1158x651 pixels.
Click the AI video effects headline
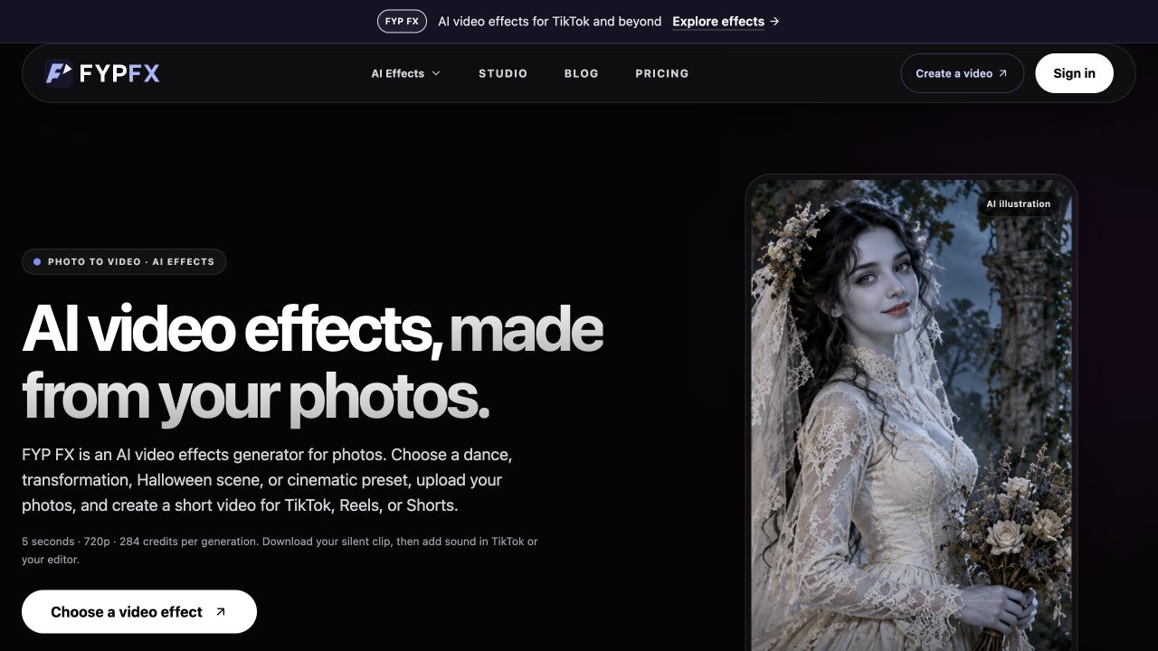[x=312, y=363]
